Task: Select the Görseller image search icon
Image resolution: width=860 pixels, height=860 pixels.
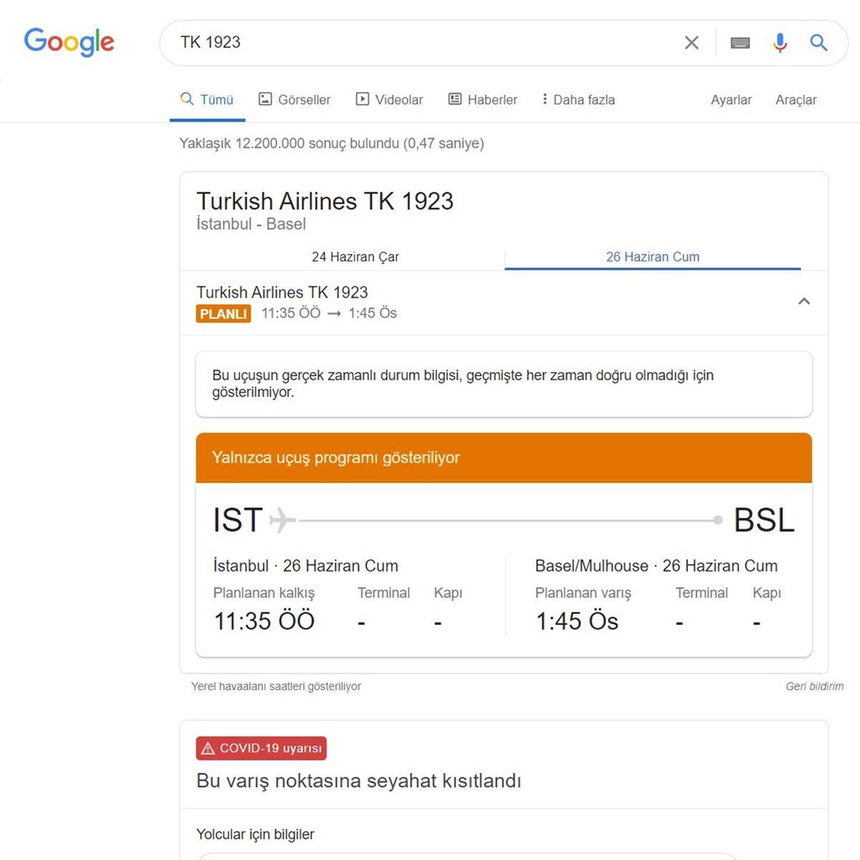Action: [265, 99]
